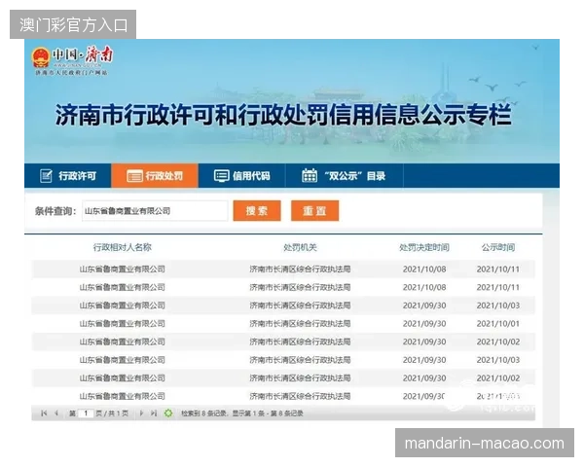Viewport: 584px width, 467px height.
Task: Click the 公示时间 column header
Action: tap(498, 247)
